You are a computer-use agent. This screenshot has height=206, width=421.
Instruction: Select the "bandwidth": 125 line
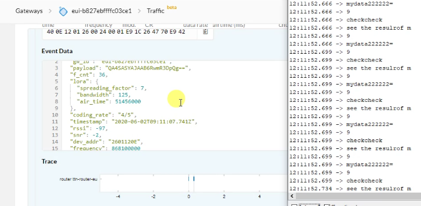[x=103, y=95]
